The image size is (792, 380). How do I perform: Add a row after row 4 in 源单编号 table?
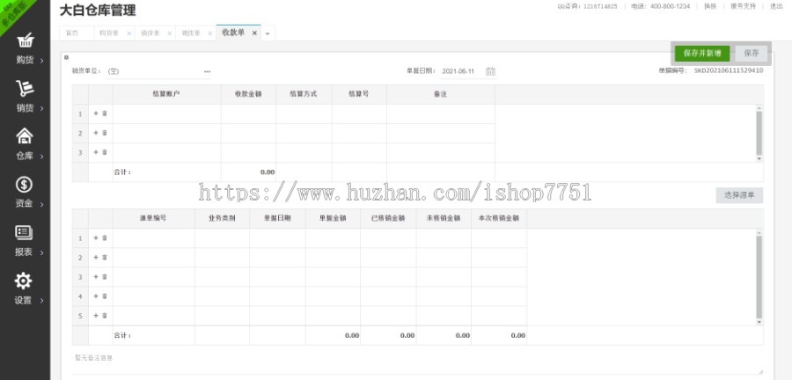pyautogui.click(x=96, y=296)
